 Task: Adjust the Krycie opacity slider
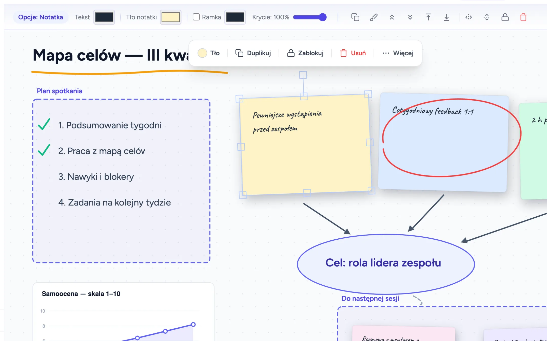[310, 17]
